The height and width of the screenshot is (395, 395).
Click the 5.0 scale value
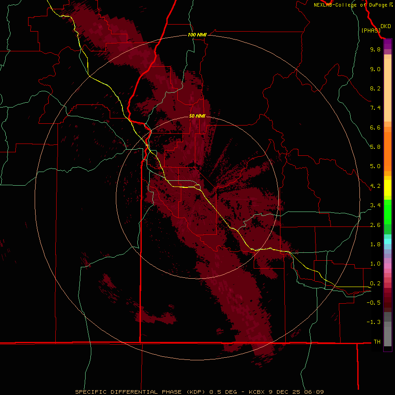point(375,166)
